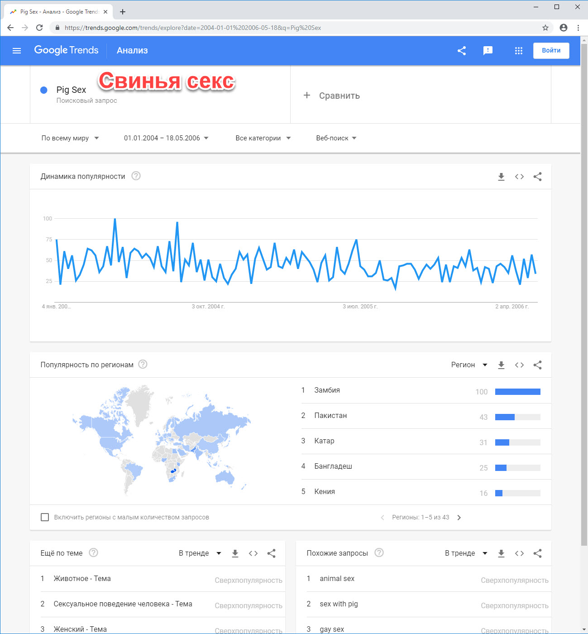Click the share icon in the blue header
588x634 pixels.
coord(462,51)
